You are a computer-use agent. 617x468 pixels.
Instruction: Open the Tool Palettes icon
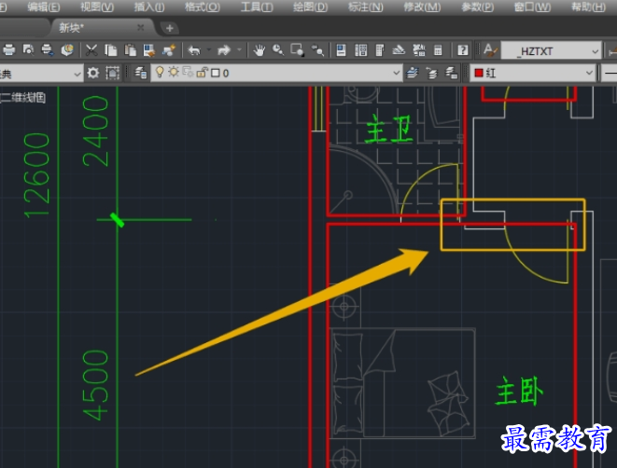coord(380,50)
